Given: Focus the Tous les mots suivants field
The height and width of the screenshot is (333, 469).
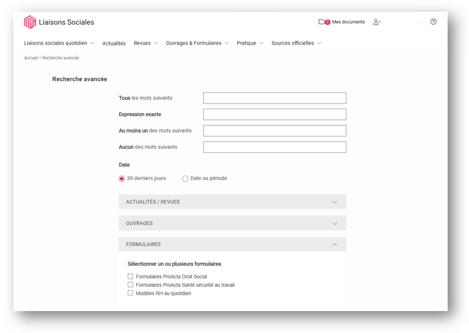Looking at the screenshot, I should coord(274,98).
